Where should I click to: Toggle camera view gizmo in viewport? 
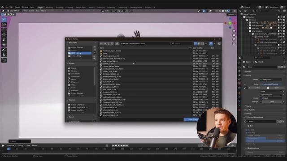[234, 39]
